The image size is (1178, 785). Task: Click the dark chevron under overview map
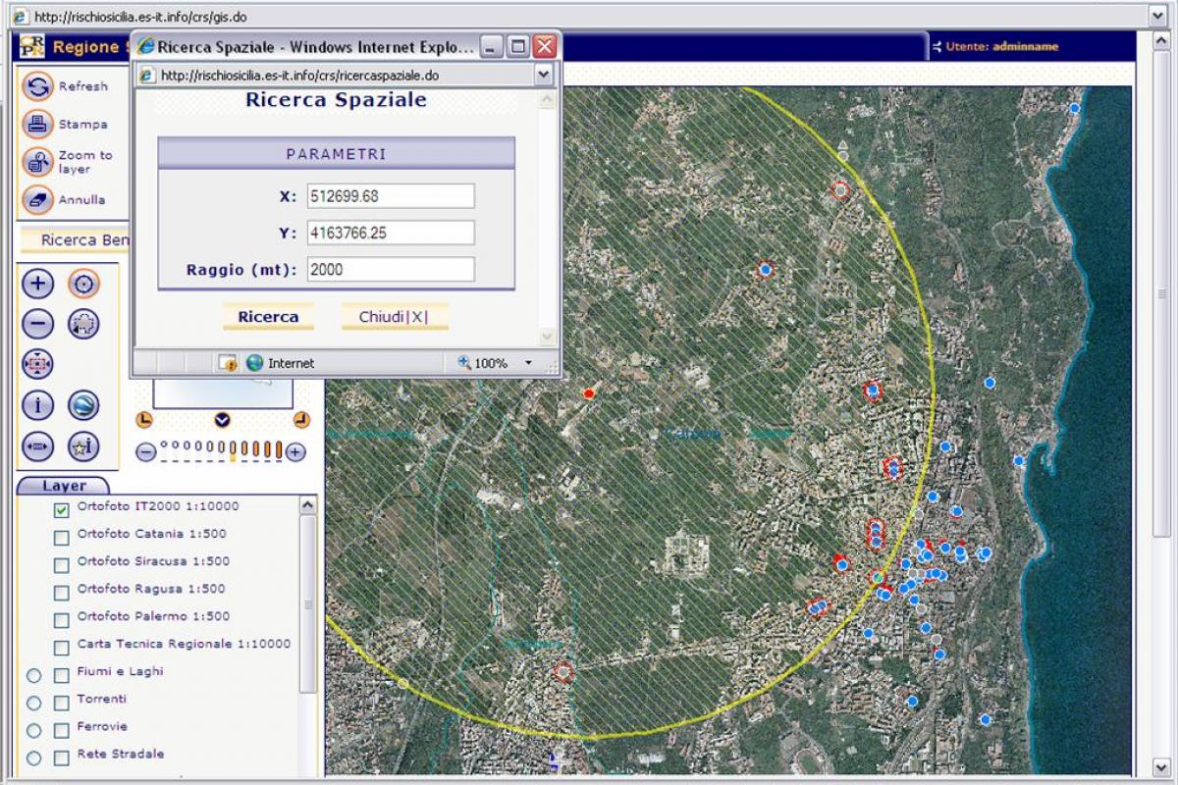pos(222,420)
